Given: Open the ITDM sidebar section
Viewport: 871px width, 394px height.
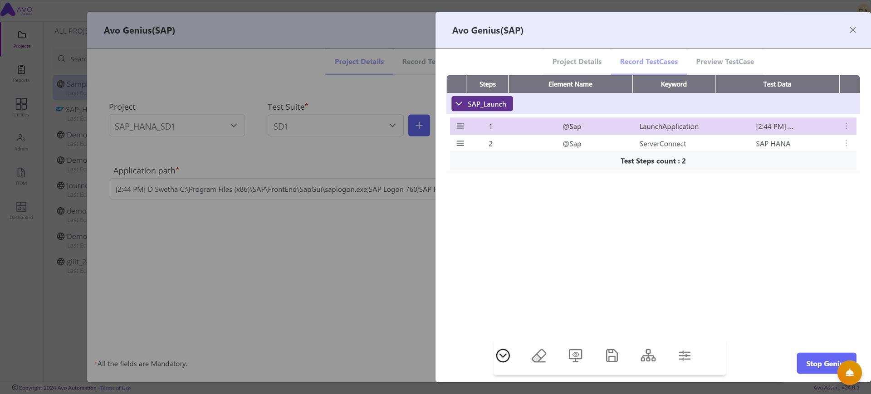Looking at the screenshot, I should (21, 176).
